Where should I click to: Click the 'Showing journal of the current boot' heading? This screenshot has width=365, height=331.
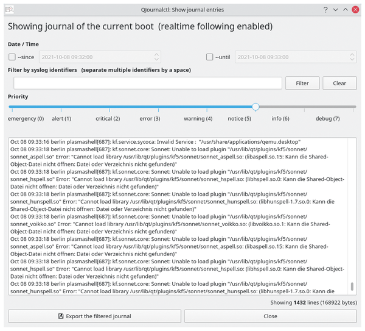click(x=81, y=26)
